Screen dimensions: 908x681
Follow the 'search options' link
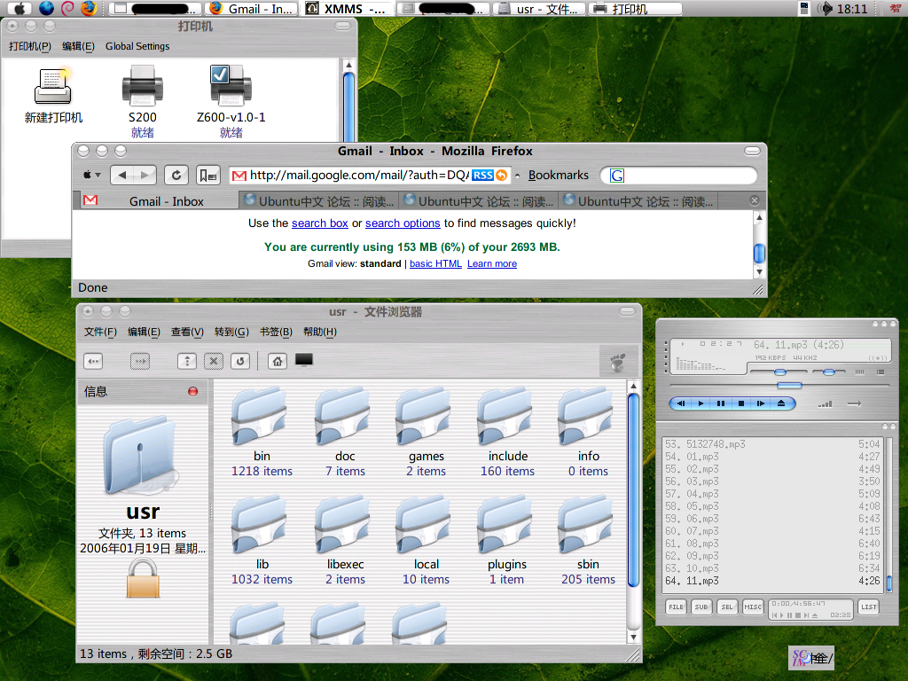click(403, 223)
